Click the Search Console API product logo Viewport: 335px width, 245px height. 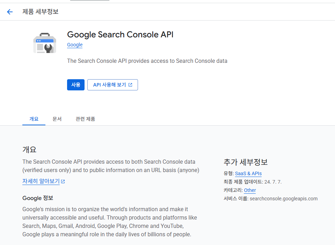tap(45, 43)
